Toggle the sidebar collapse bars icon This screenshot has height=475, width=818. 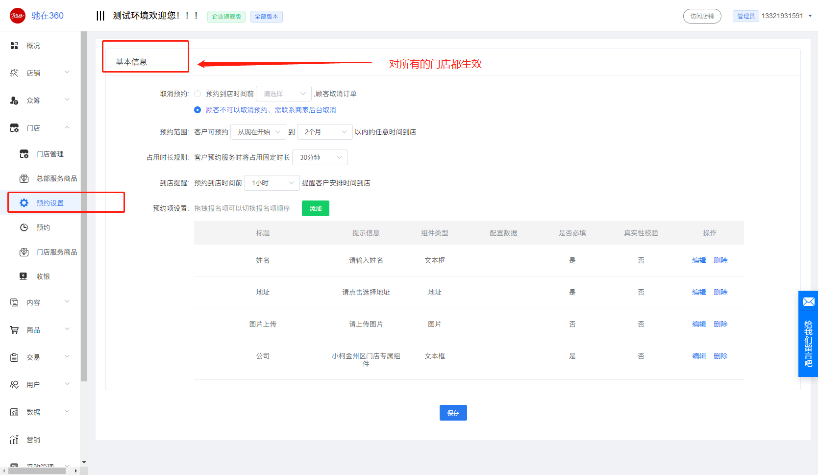pyautogui.click(x=100, y=16)
